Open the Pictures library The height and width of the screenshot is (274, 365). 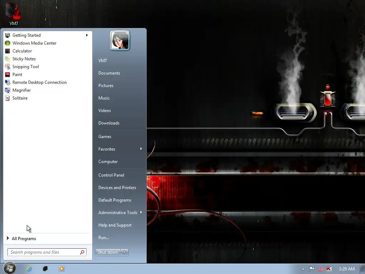point(106,86)
